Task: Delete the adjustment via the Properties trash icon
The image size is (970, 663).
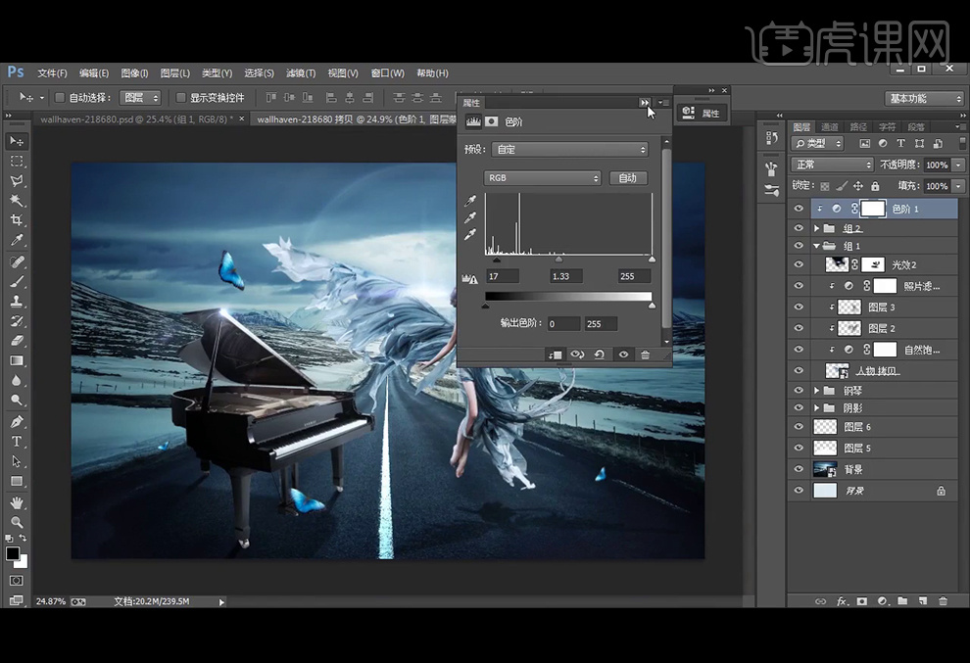Action: (645, 355)
